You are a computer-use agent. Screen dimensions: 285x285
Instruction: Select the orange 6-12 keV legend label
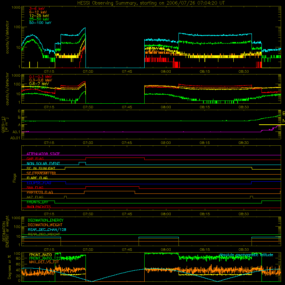pos(38,12)
